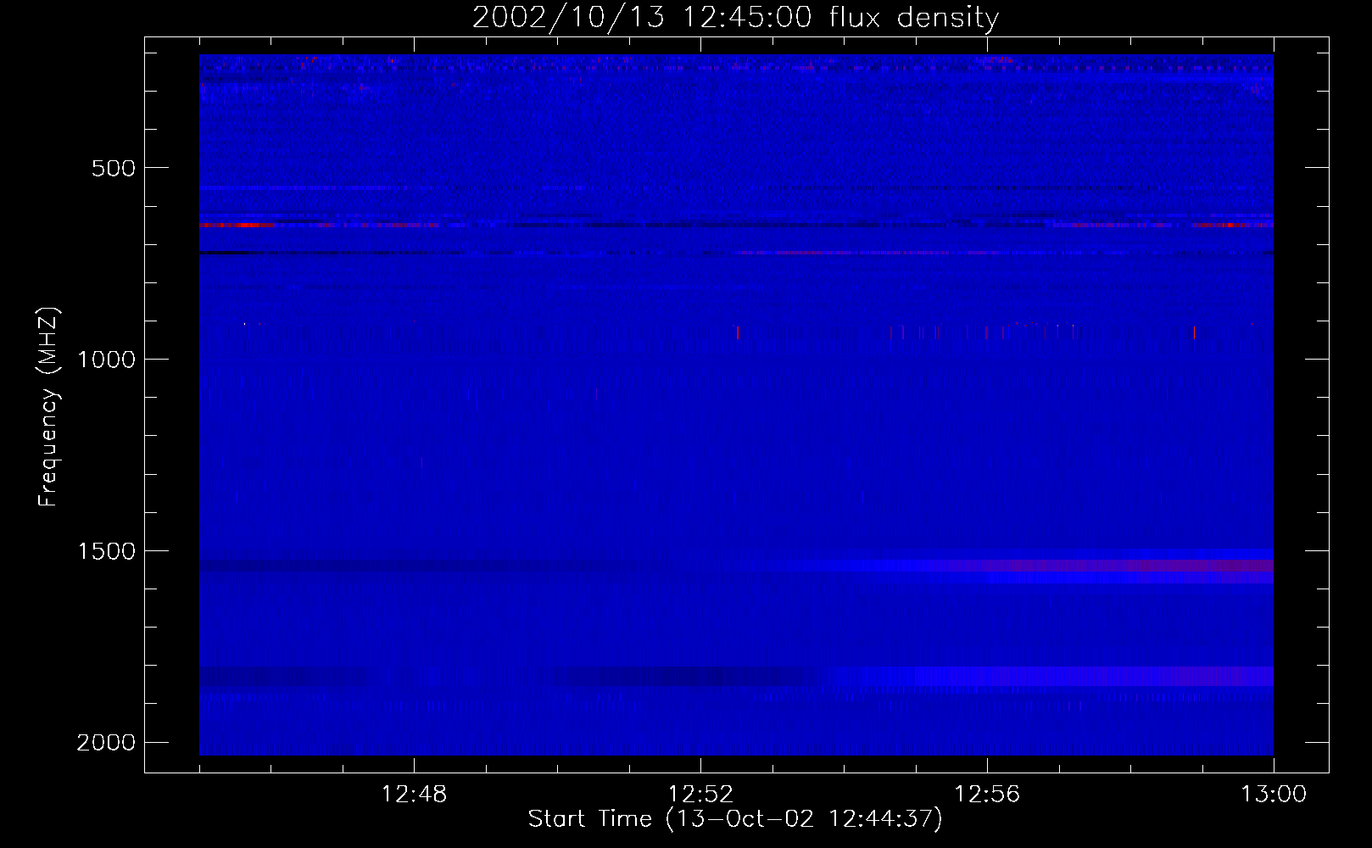Click the 2000 frequency tick label

[106, 743]
